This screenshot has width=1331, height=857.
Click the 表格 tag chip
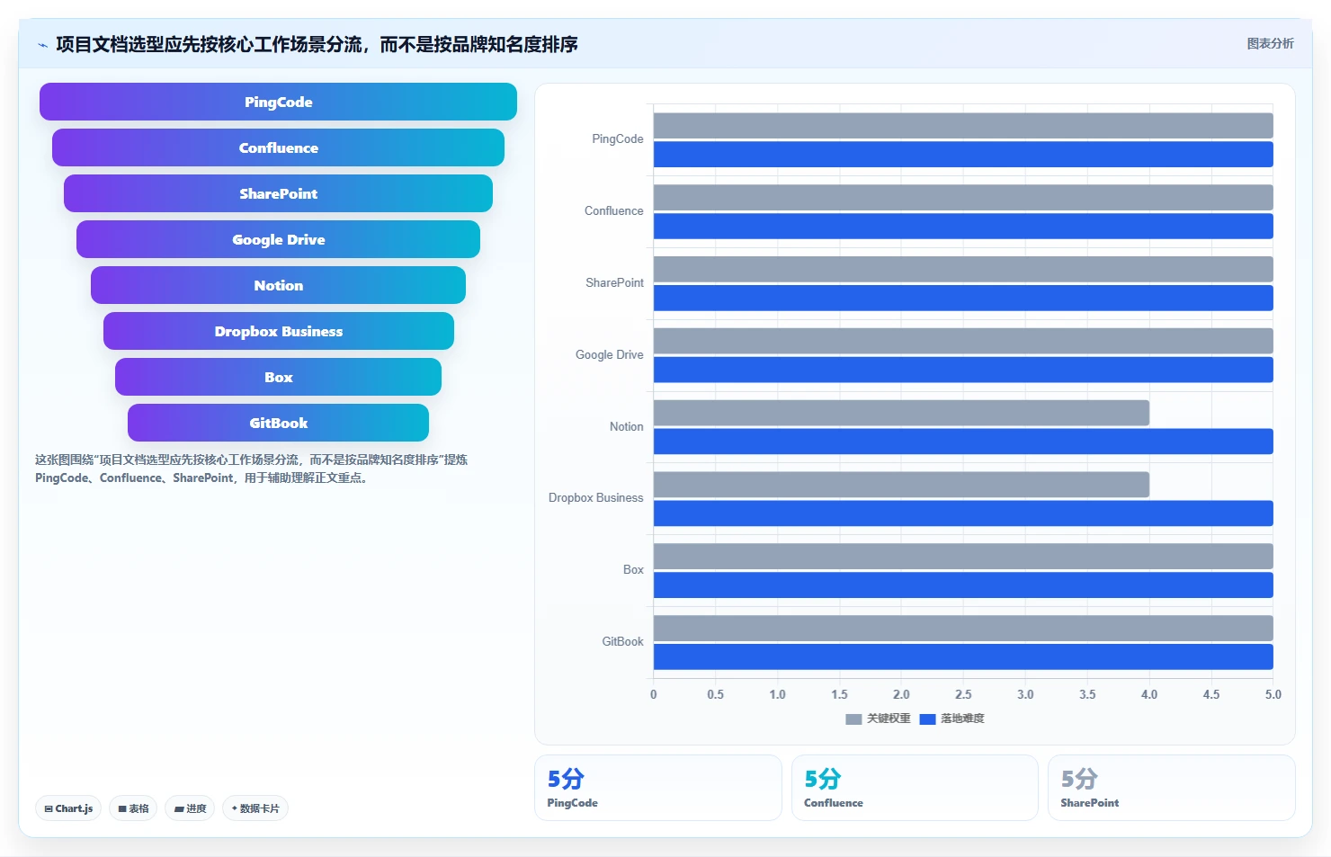(133, 808)
